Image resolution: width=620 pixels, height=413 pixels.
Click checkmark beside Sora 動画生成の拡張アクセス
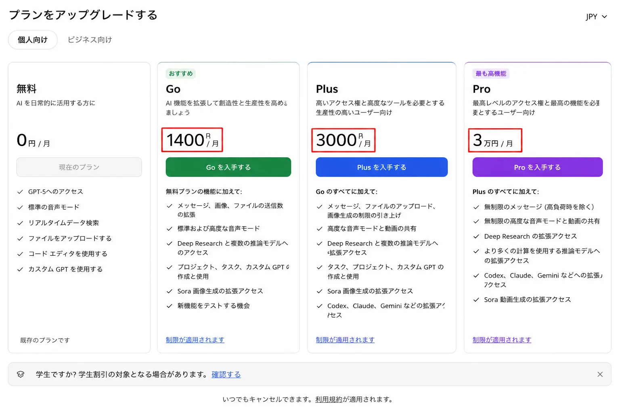click(476, 300)
